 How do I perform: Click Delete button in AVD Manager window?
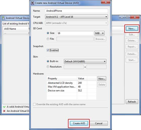132,41
